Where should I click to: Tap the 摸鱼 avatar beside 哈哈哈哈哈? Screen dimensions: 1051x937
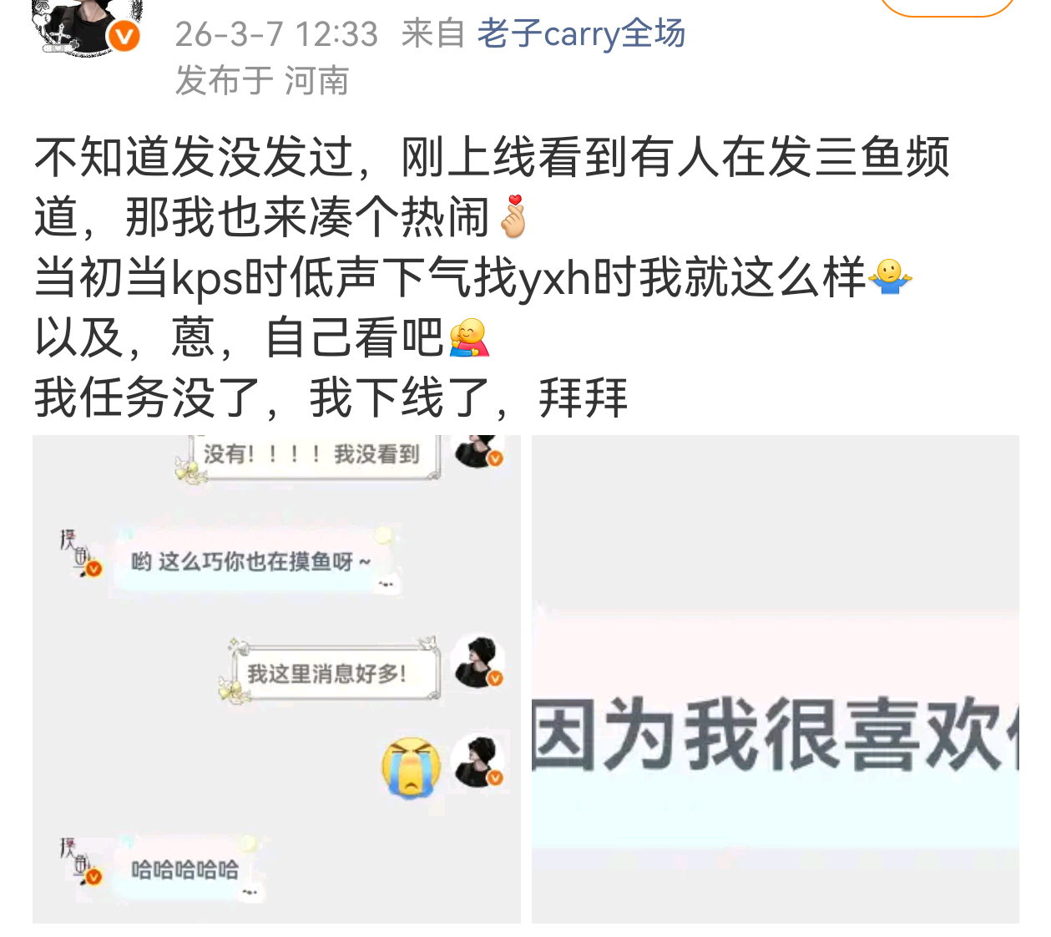pos(80,861)
